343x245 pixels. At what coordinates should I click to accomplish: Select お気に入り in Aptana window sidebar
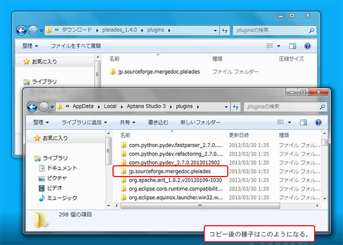point(51,138)
